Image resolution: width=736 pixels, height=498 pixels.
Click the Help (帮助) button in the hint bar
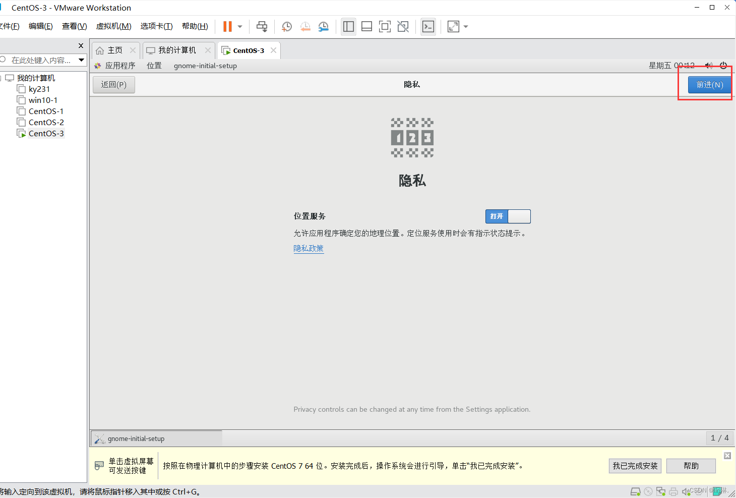(x=691, y=466)
